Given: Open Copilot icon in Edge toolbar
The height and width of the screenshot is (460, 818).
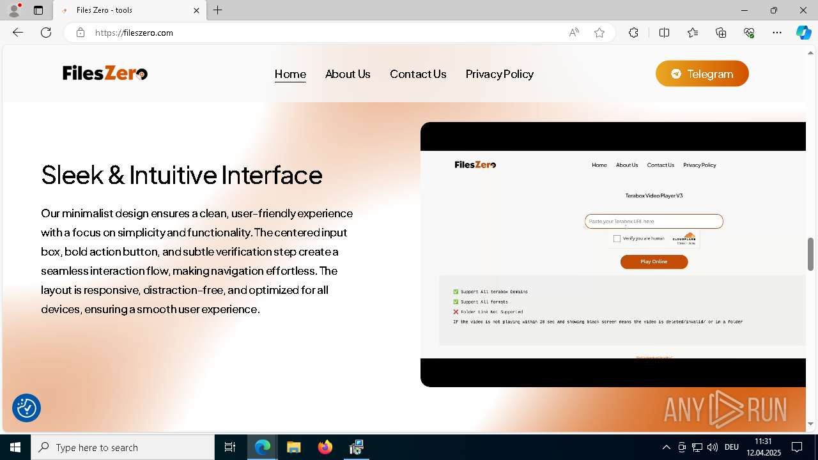Looking at the screenshot, I should [803, 33].
